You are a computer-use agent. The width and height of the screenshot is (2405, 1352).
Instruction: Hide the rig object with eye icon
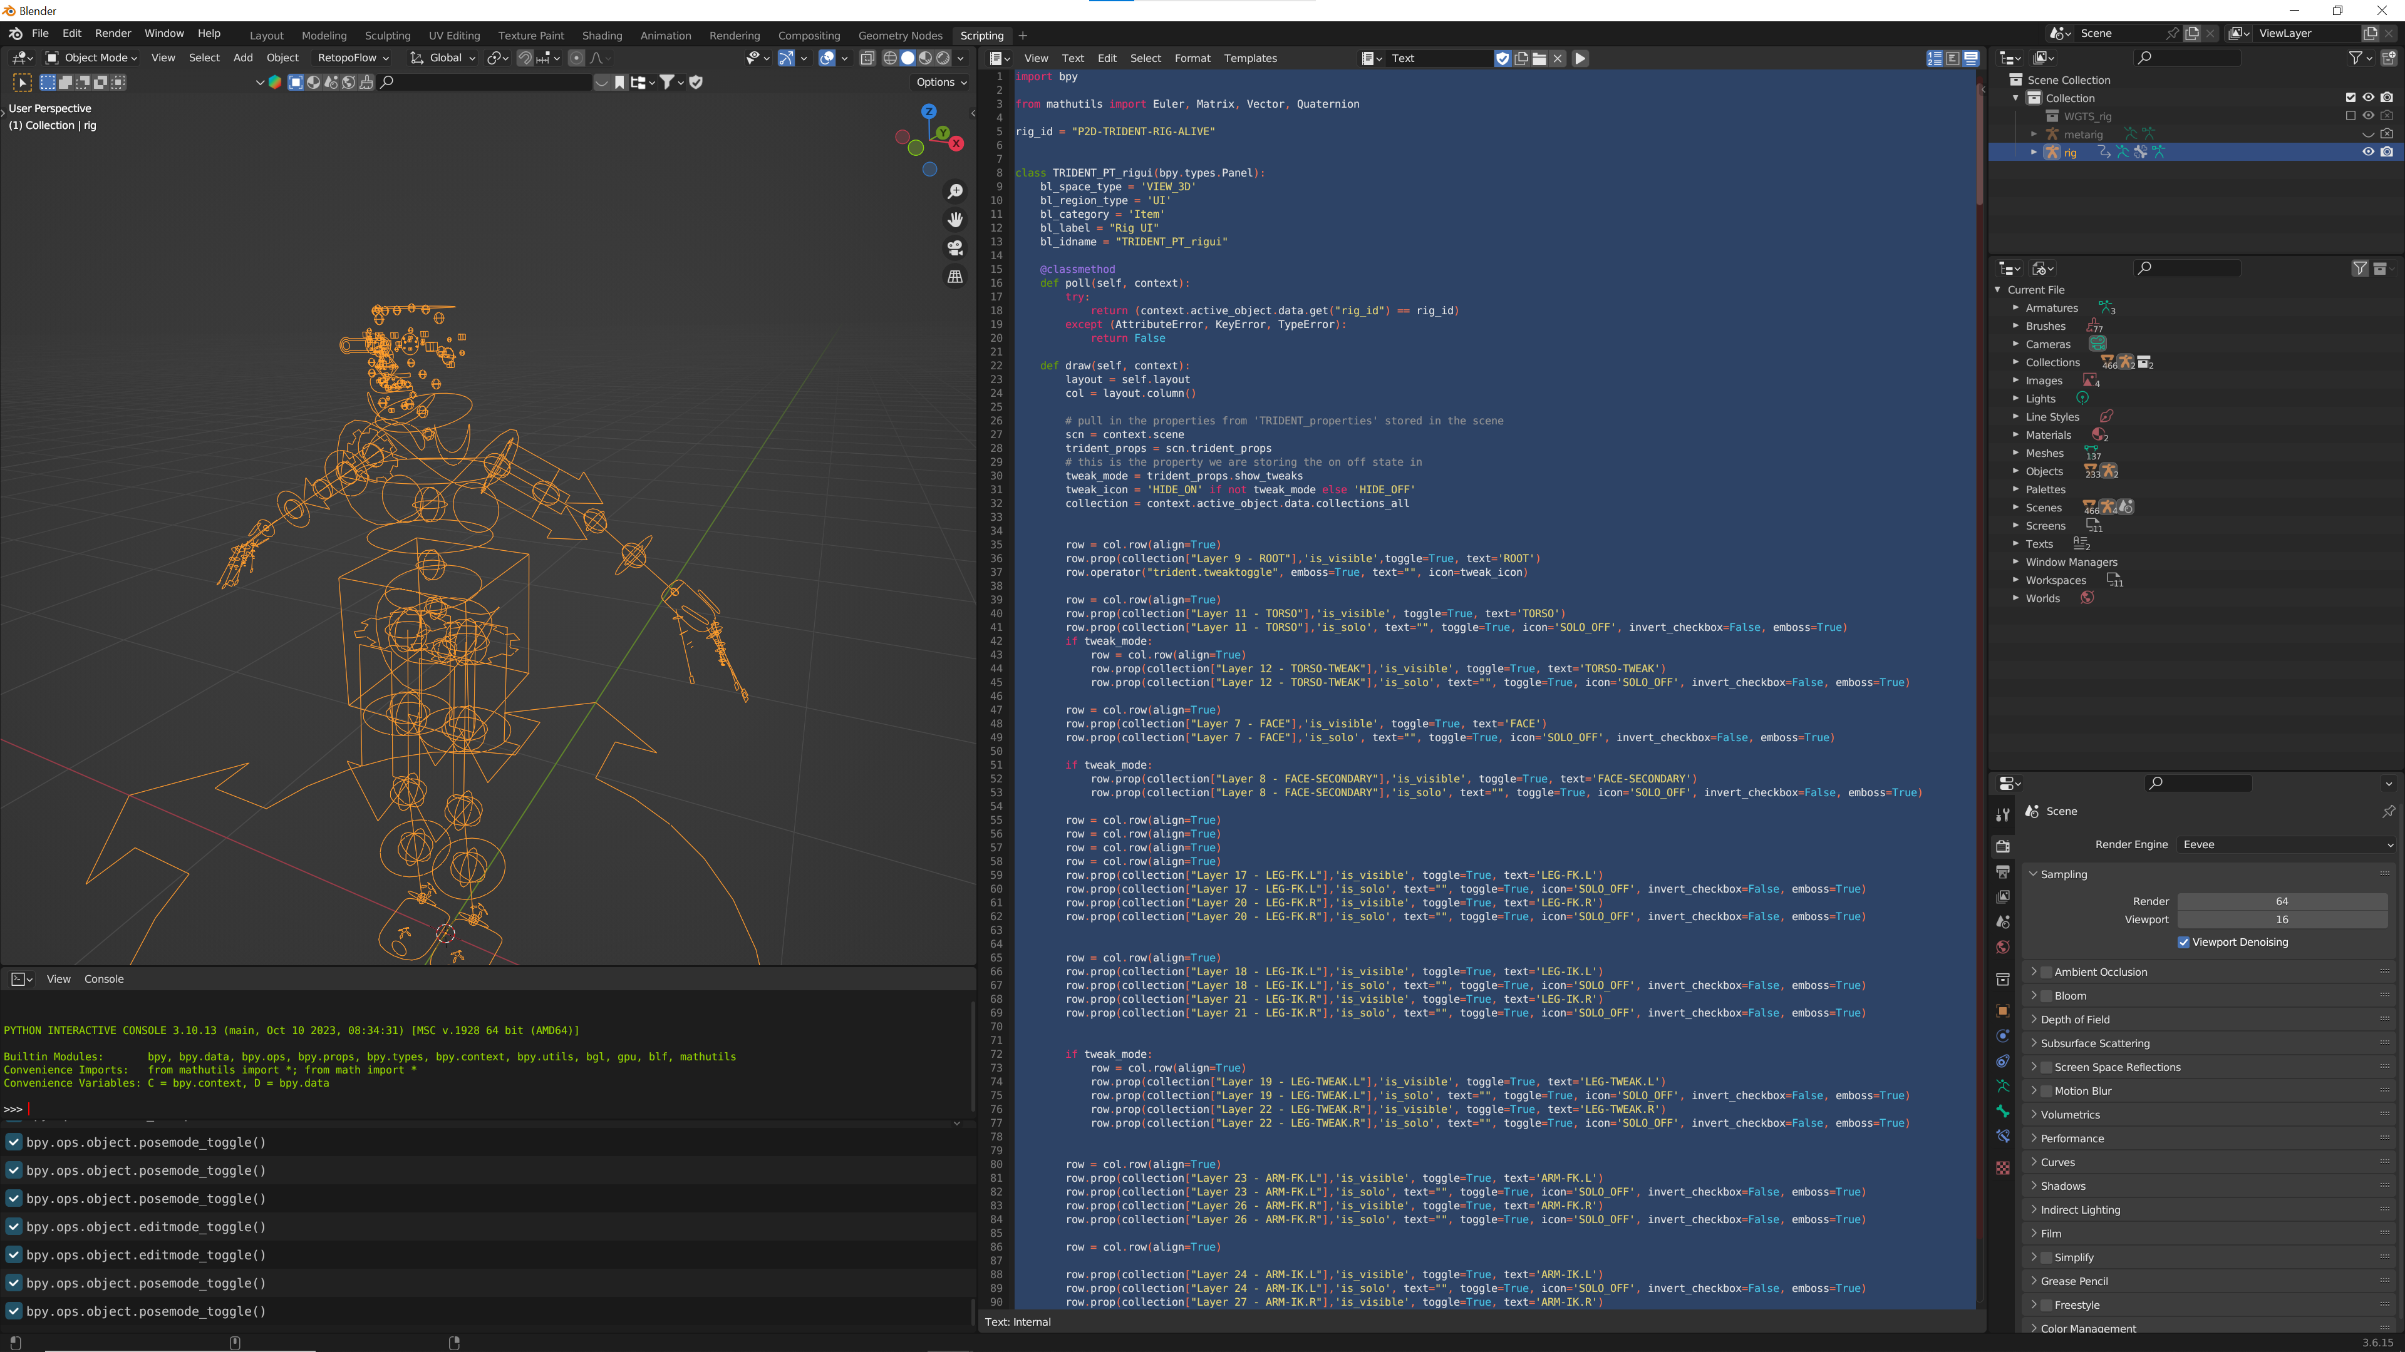point(2367,152)
